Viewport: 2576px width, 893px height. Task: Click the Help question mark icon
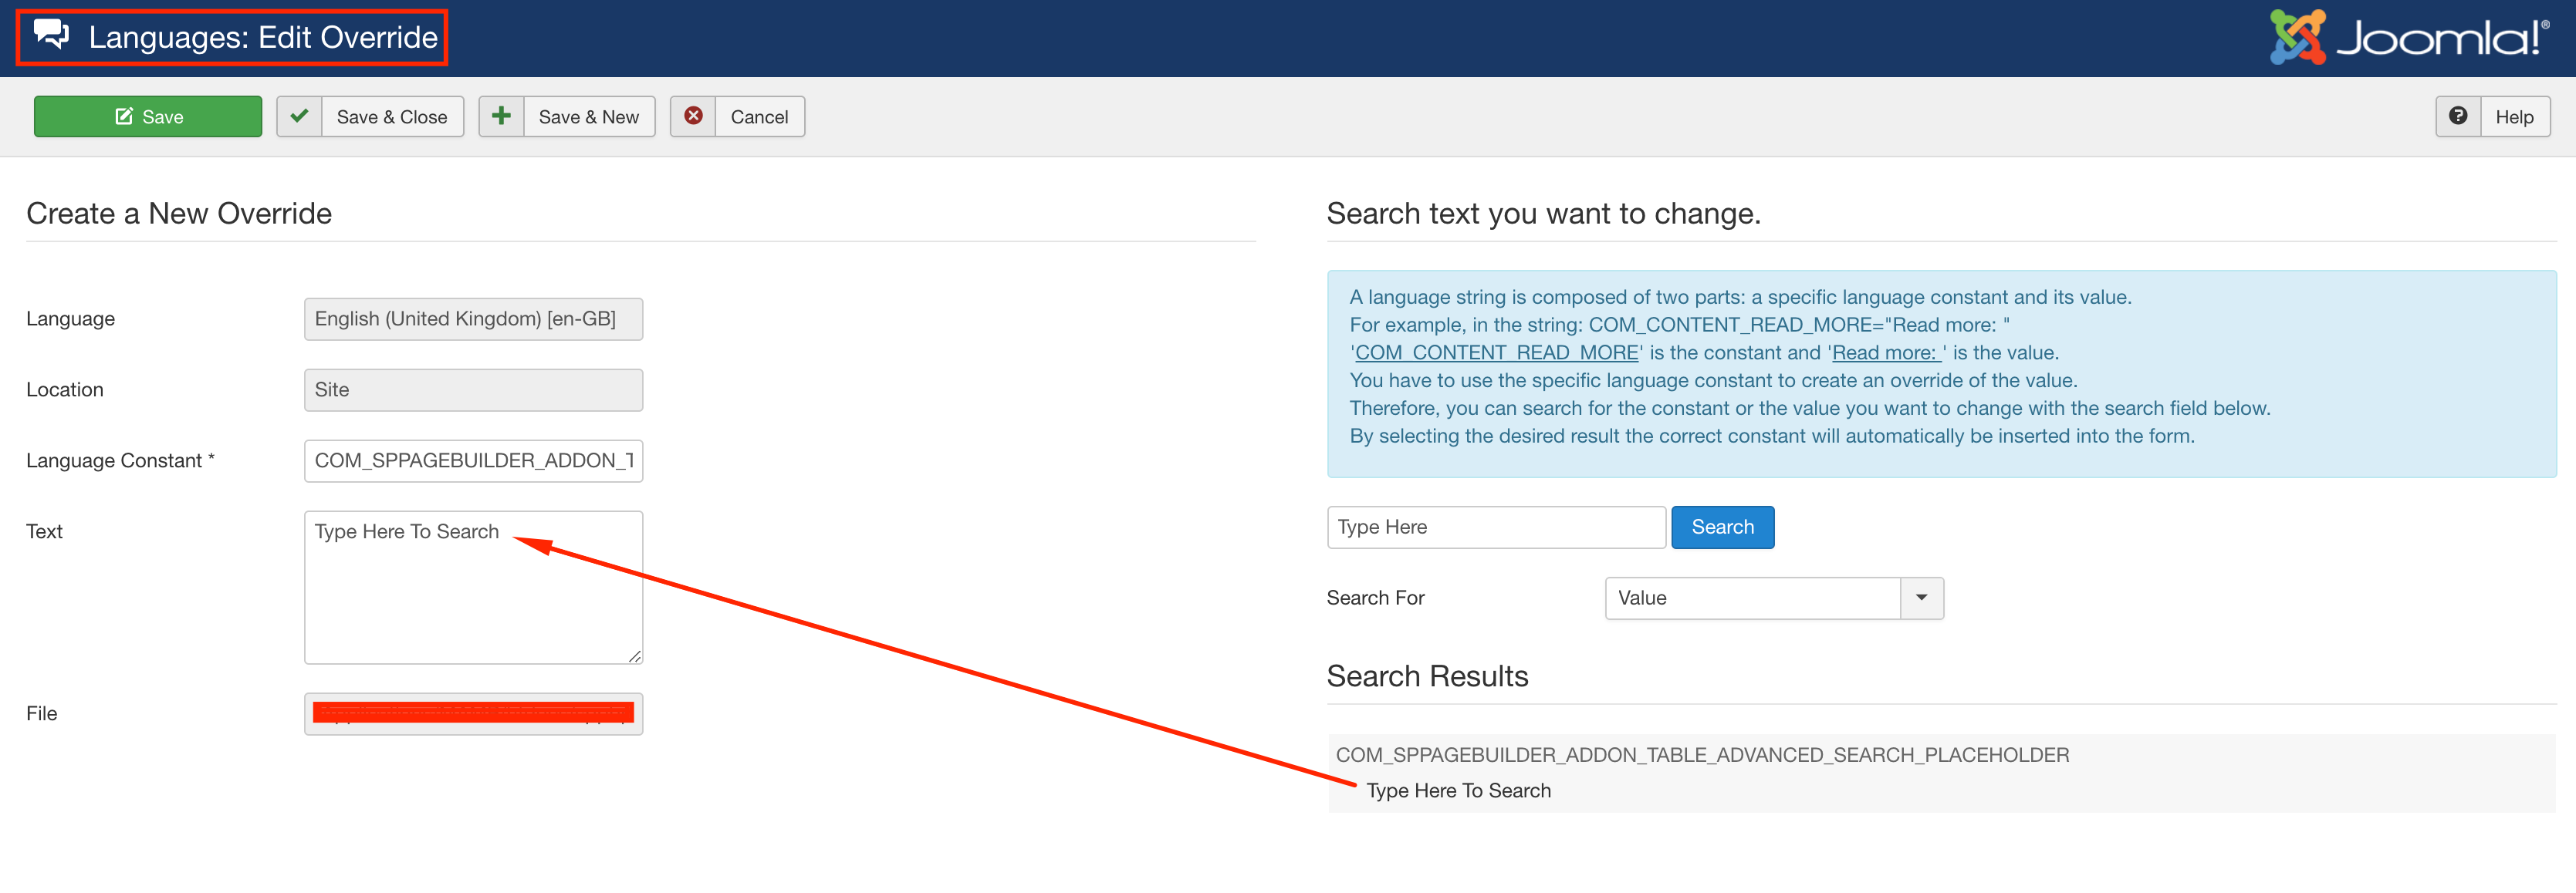(x=2458, y=117)
